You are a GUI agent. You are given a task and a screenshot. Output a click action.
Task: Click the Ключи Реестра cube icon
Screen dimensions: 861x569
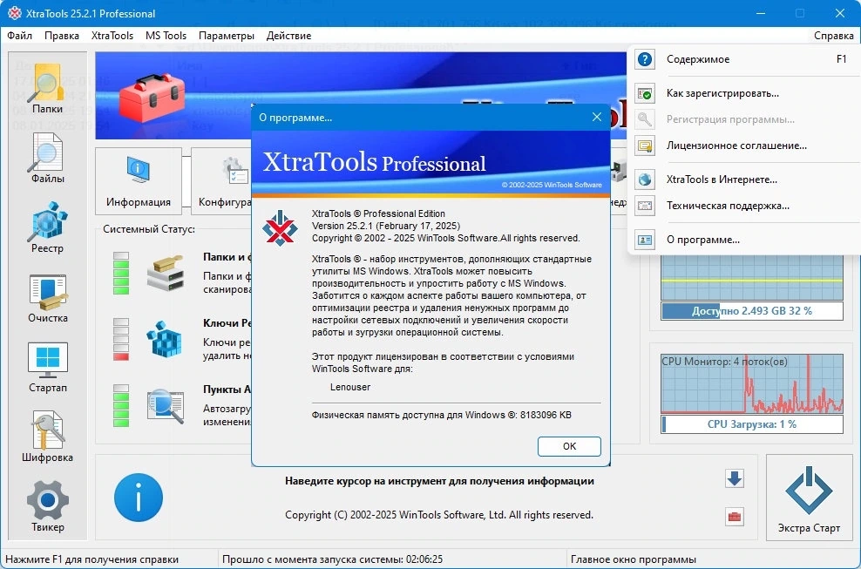point(164,340)
